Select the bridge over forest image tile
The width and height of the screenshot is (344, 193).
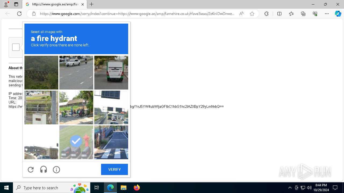pos(41,73)
